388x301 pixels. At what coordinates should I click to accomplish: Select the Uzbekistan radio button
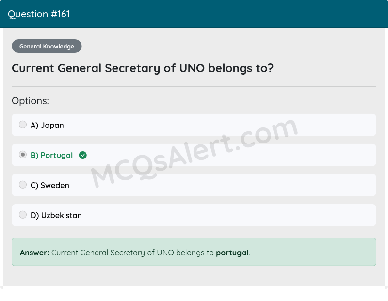23,215
